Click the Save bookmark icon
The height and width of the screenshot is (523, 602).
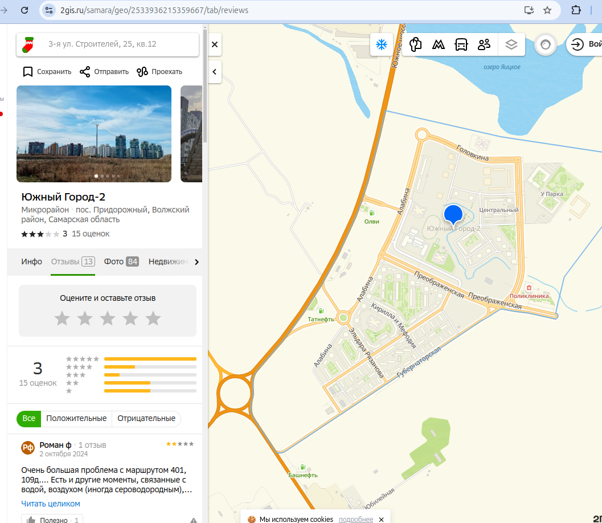[27, 71]
